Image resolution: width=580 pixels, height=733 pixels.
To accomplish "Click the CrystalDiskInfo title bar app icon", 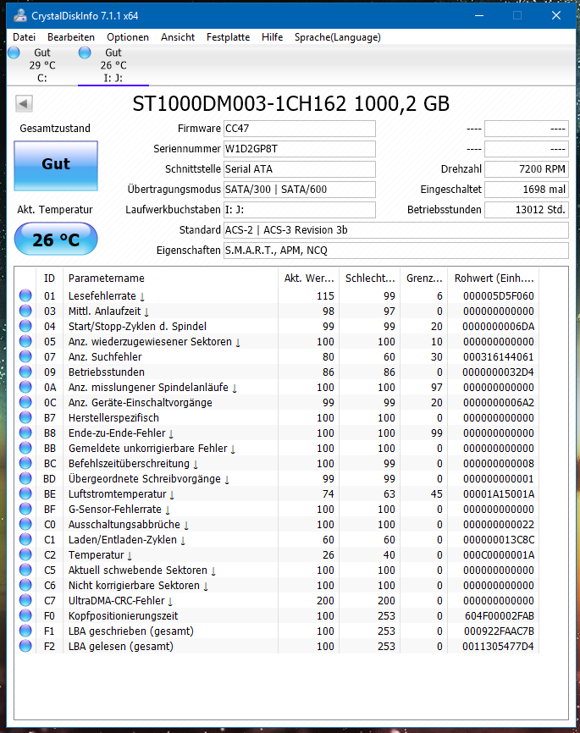I will coord(20,15).
